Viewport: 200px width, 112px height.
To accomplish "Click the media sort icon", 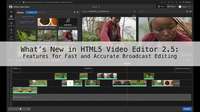I will click(78, 12).
